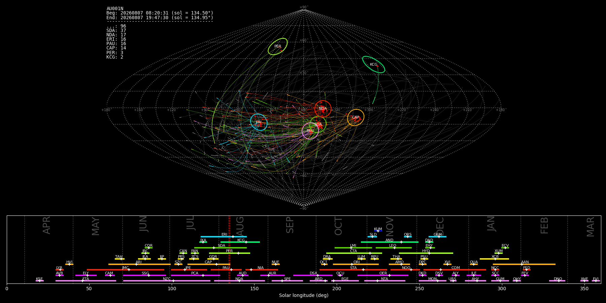Click the red dashed current solar longitude line

229,249
